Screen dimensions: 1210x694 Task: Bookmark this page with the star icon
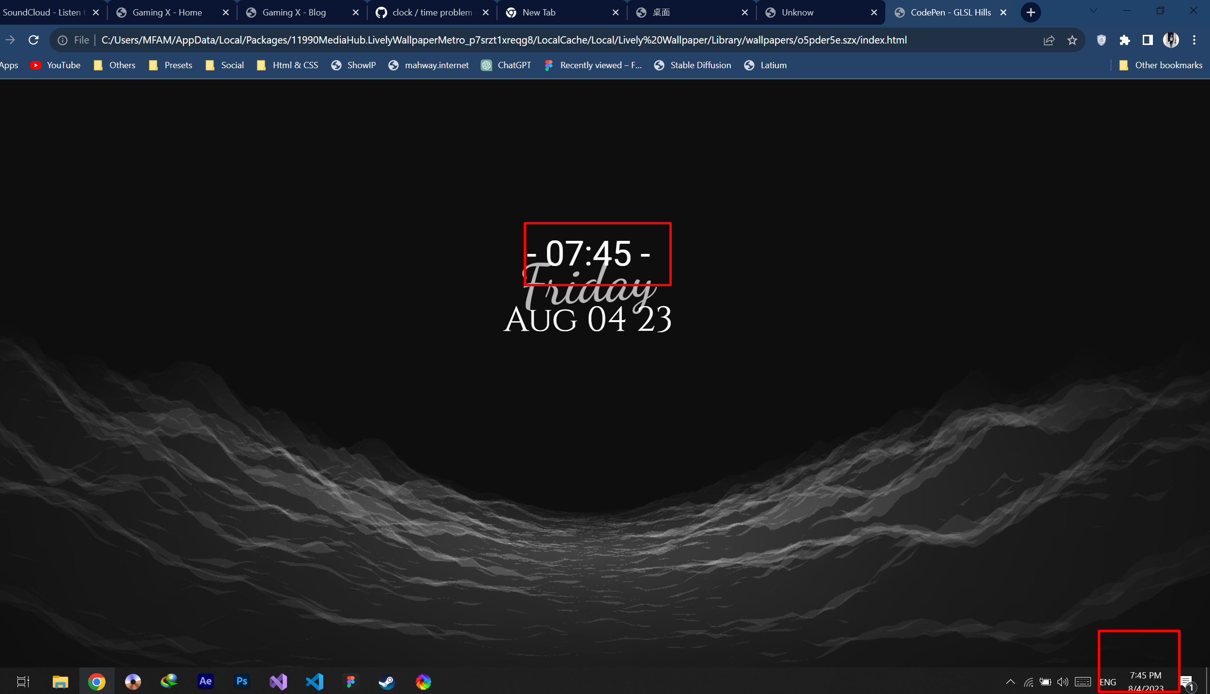(1072, 40)
